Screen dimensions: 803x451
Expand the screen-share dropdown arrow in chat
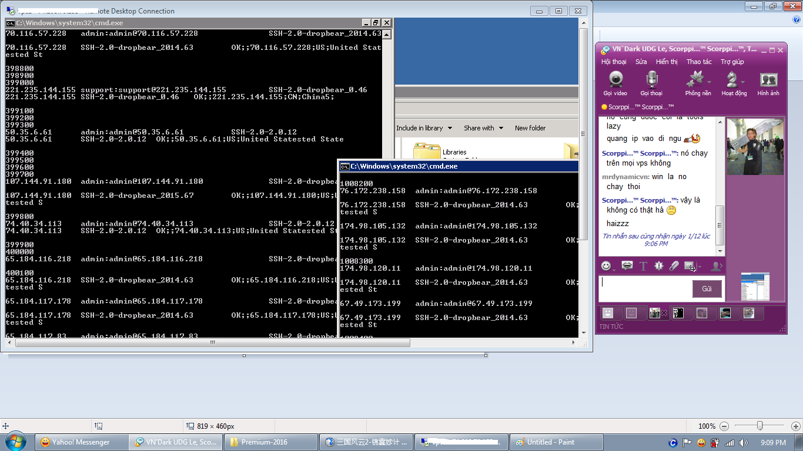pyautogui.click(x=698, y=267)
